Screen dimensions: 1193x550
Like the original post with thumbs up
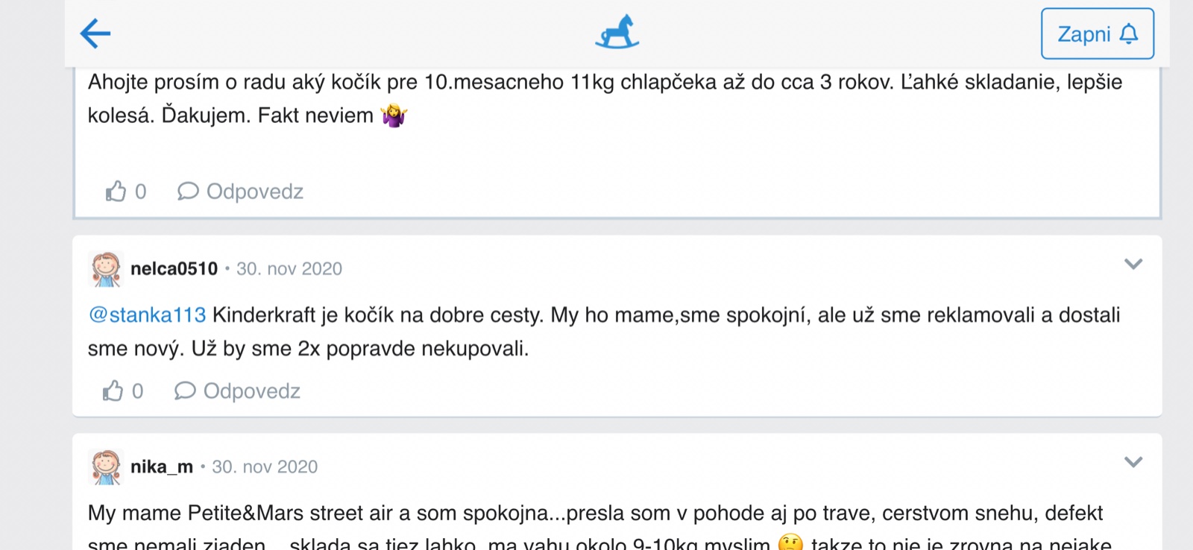pos(116,192)
